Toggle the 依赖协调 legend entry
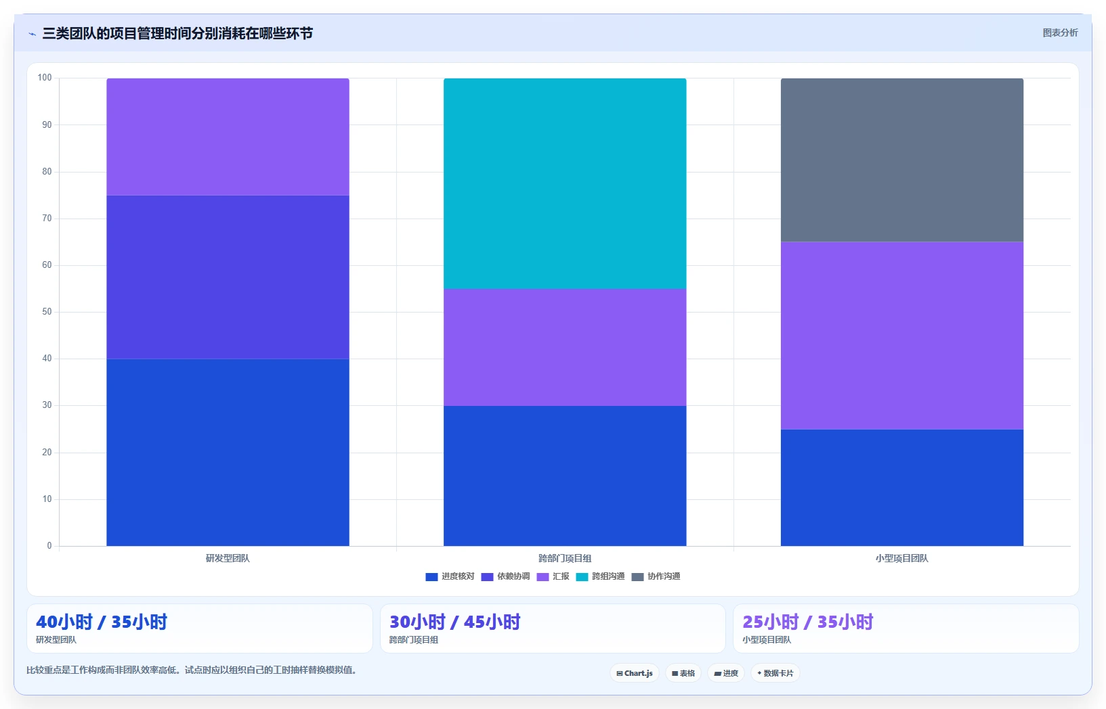1106x709 pixels. click(505, 576)
